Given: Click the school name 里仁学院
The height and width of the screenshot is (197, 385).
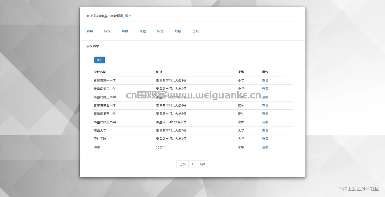Looking at the screenshot, I should pos(100,139).
